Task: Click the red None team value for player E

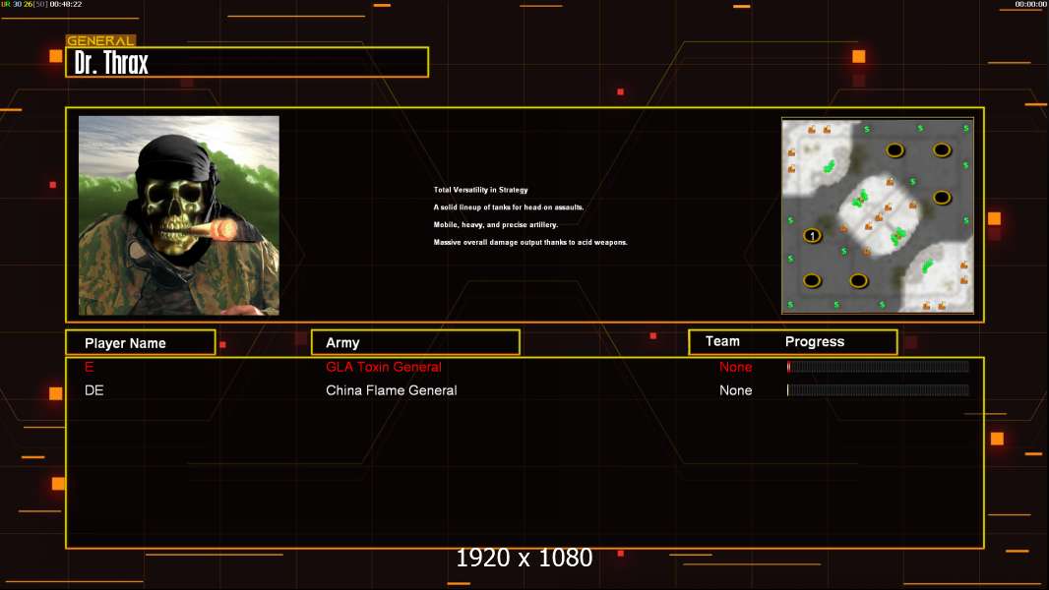Action: [735, 367]
